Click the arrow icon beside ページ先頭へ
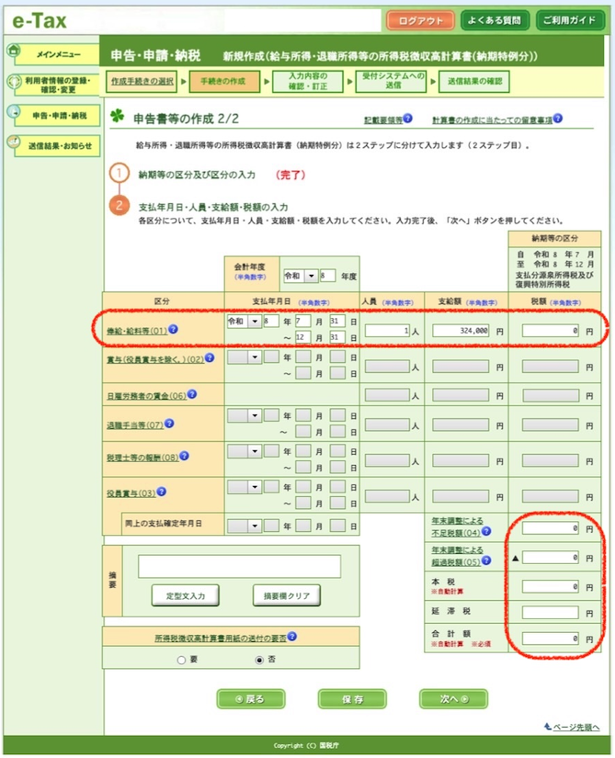The image size is (615, 758). (547, 726)
